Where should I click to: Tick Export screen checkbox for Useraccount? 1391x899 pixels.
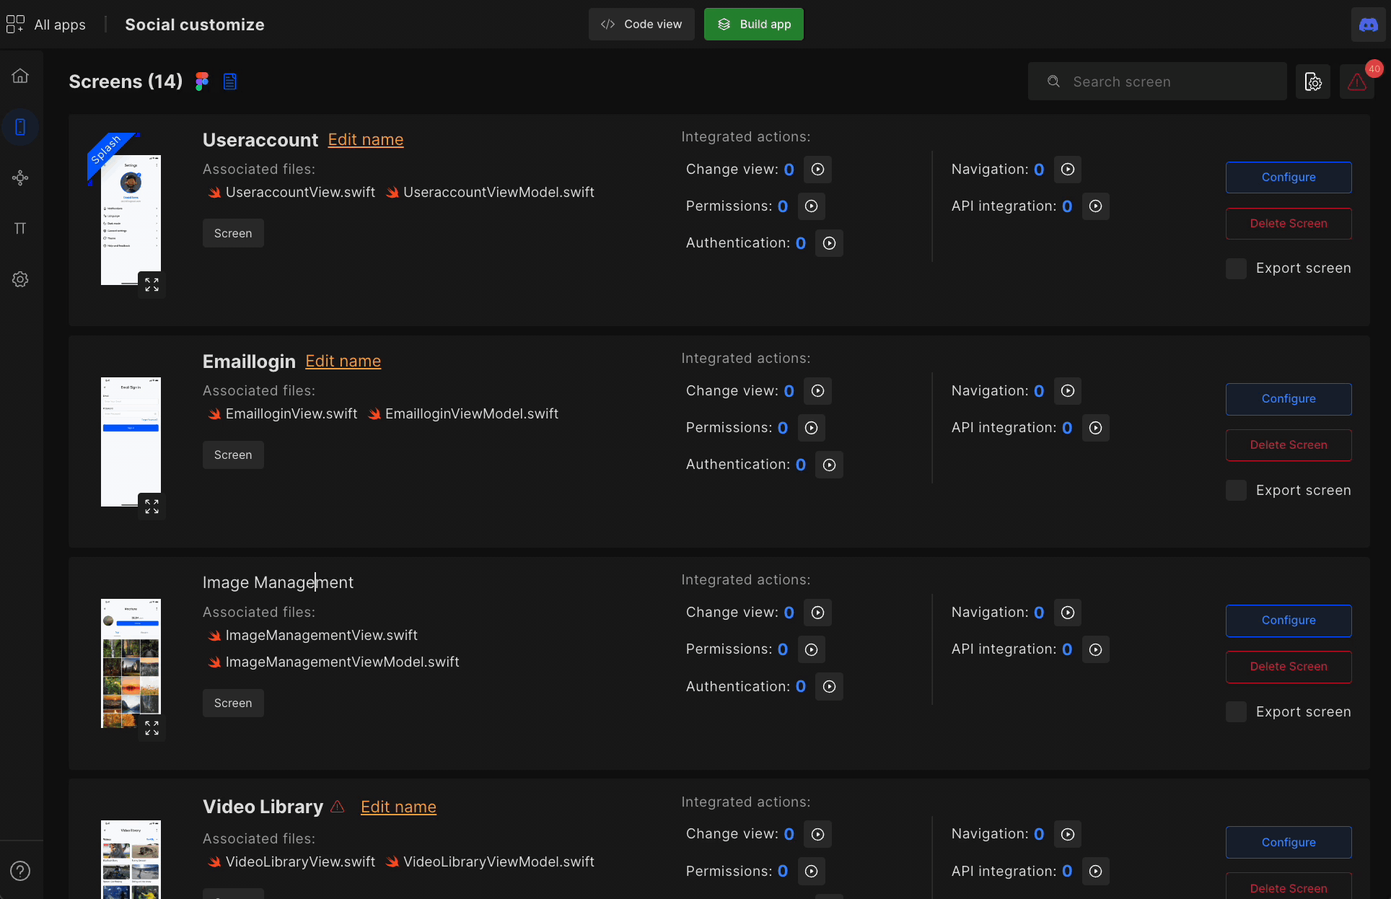pyautogui.click(x=1236, y=268)
